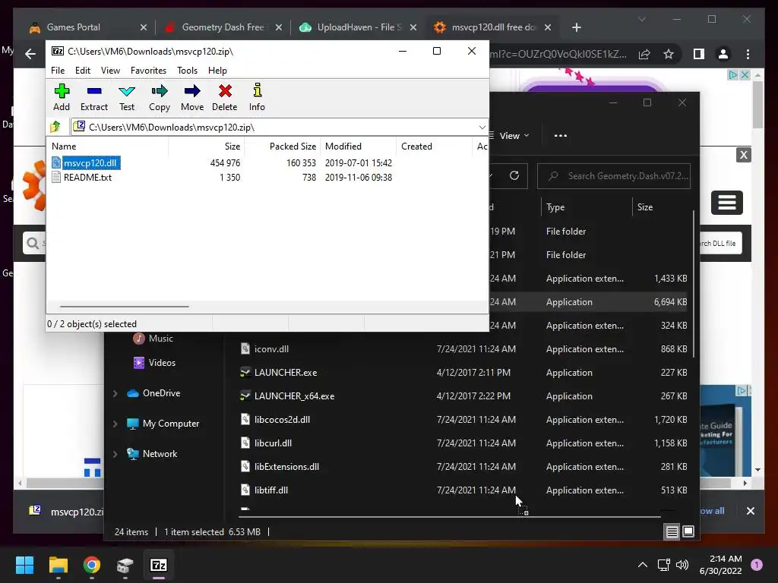The height and width of the screenshot is (583, 778).
Task: Open the volume control in system tray
Action: (x=682, y=565)
